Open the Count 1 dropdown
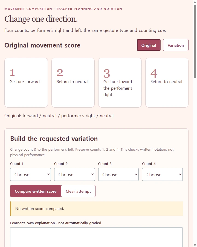 30,174
